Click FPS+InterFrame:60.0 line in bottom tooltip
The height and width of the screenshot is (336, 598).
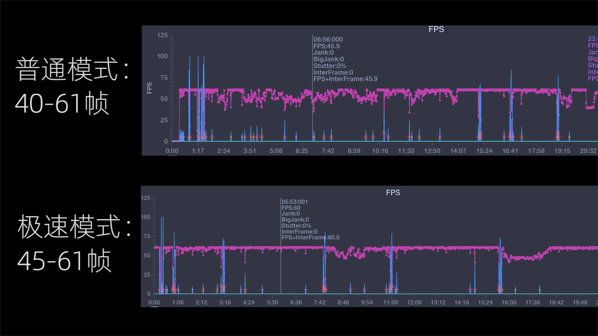tap(310, 237)
